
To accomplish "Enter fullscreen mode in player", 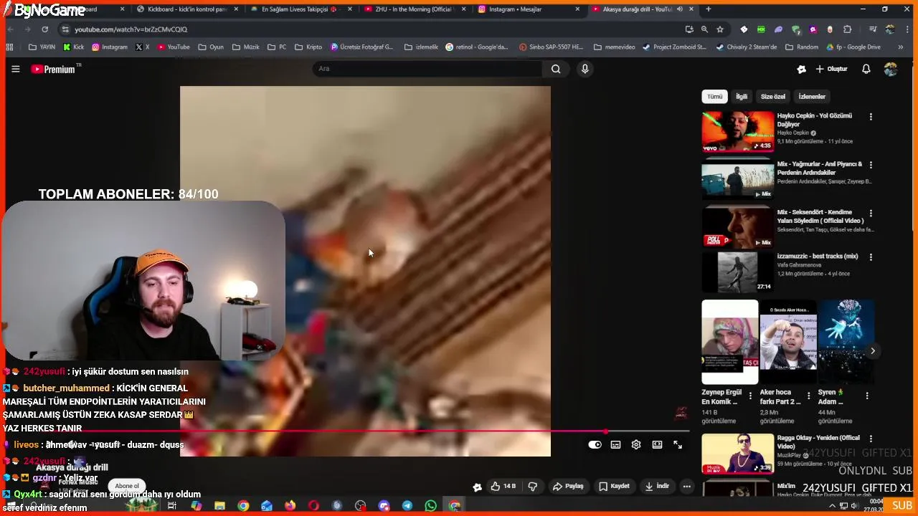I will pos(678,444).
